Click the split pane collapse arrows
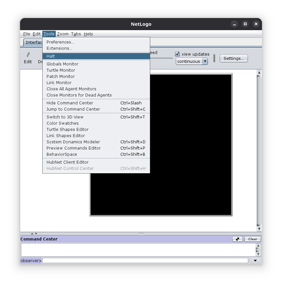 point(34,234)
